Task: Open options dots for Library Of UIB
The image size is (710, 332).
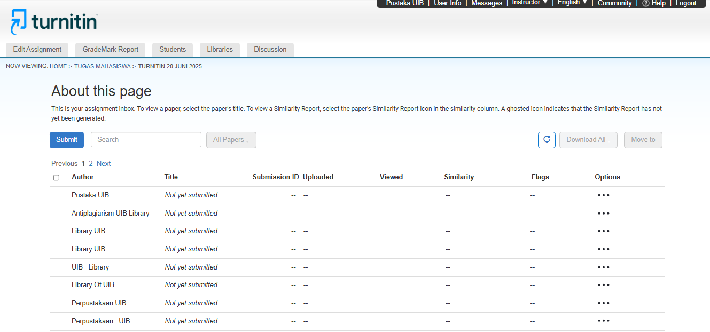Action: 604,285
